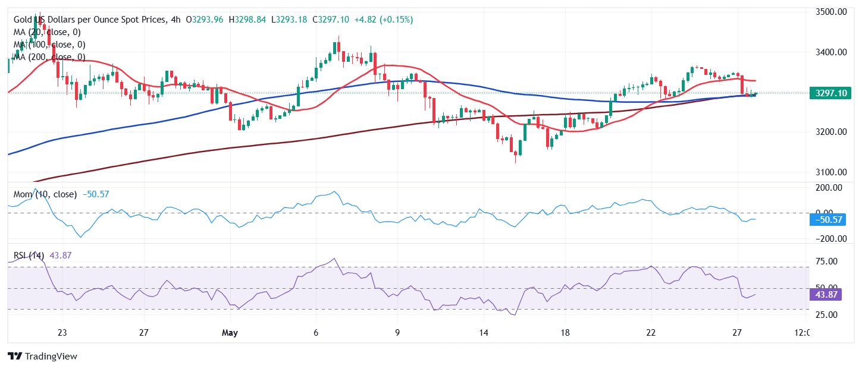Click the May label on the time axis

229,333
